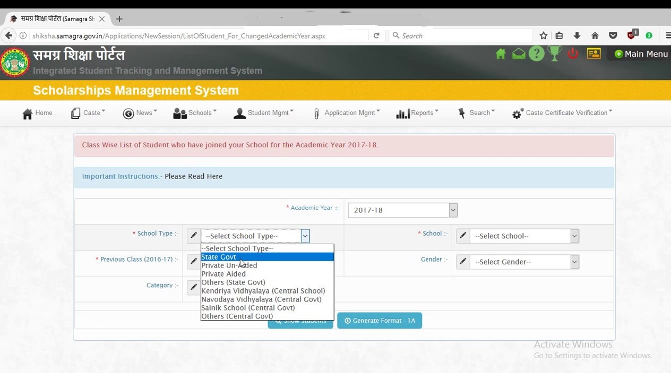The width and height of the screenshot is (671, 373).
Task: Click the green home icon in header
Action: [501, 54]
